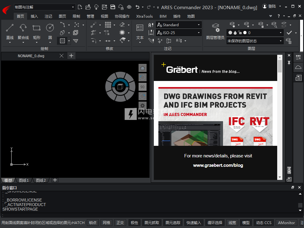Click the Print icon in quick access bar
Screen dimensions: 304x228
pos(129,7)
